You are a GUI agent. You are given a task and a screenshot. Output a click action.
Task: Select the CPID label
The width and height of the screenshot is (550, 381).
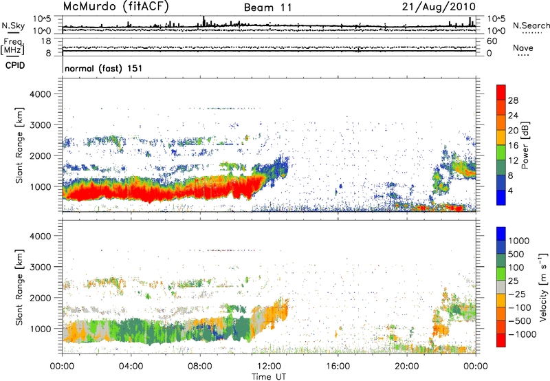pos(15,65)
